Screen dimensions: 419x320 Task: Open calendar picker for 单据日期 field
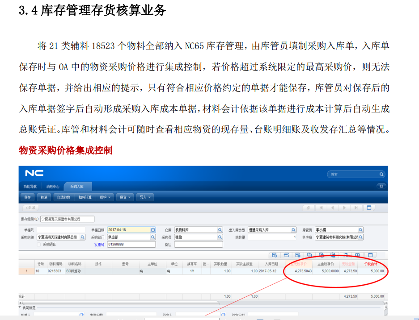pyautogui.click(x=153, y=230)
